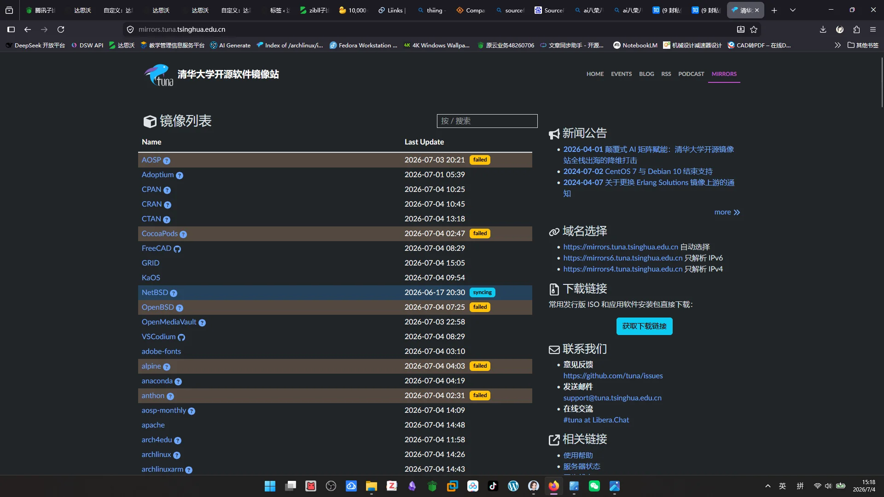884x497 pixels.
Task: Expand hidden bookmarks overflow chevron
Action: 837,45
